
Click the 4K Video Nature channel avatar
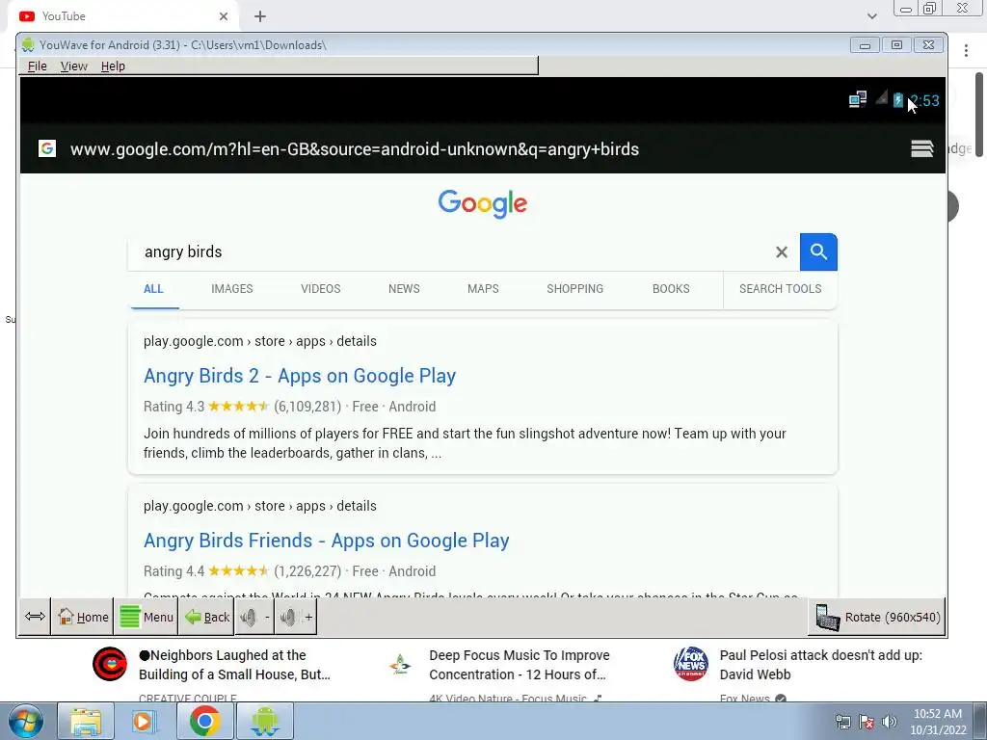(x=400, y=664)
